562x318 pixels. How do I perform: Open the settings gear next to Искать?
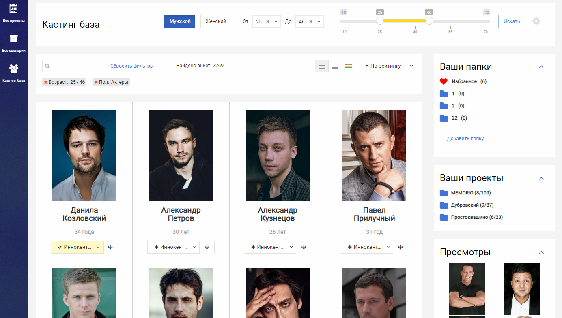pyautogui.click(x=536, y=21)
